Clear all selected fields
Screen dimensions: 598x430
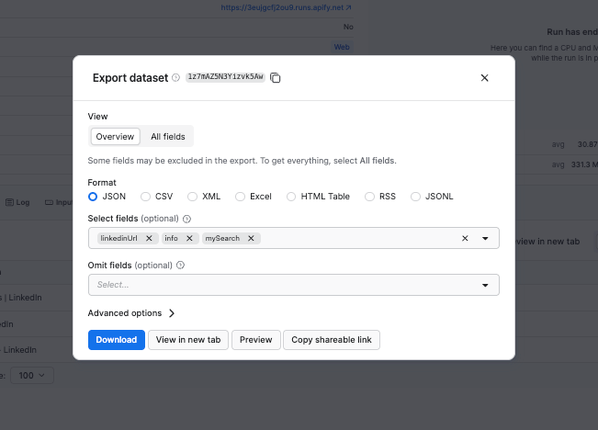(465, 239)
